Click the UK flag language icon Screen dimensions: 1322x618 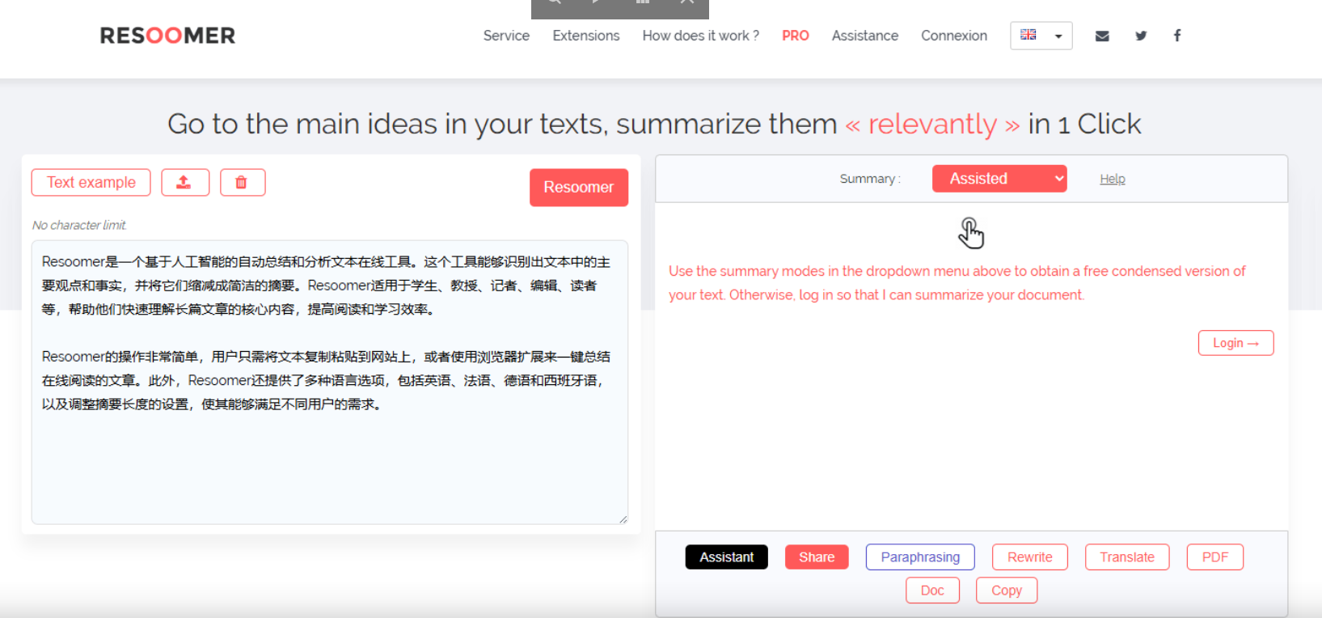pyautogui.click(x=1028, y=35)
